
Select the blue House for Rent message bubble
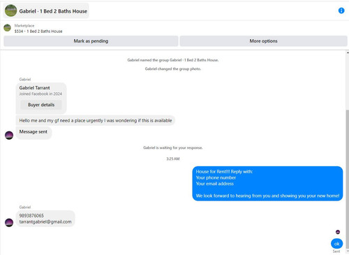click(267, 184)
